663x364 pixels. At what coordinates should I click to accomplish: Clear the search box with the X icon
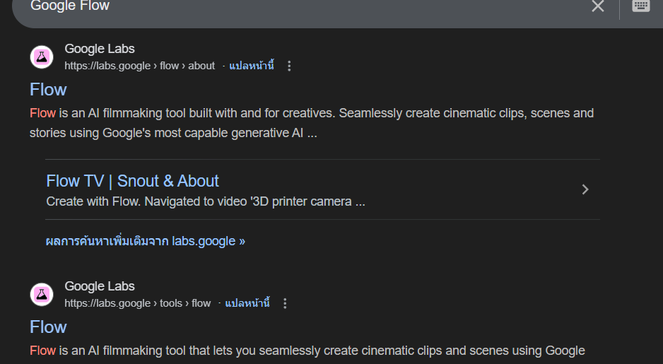coord(598,6)
